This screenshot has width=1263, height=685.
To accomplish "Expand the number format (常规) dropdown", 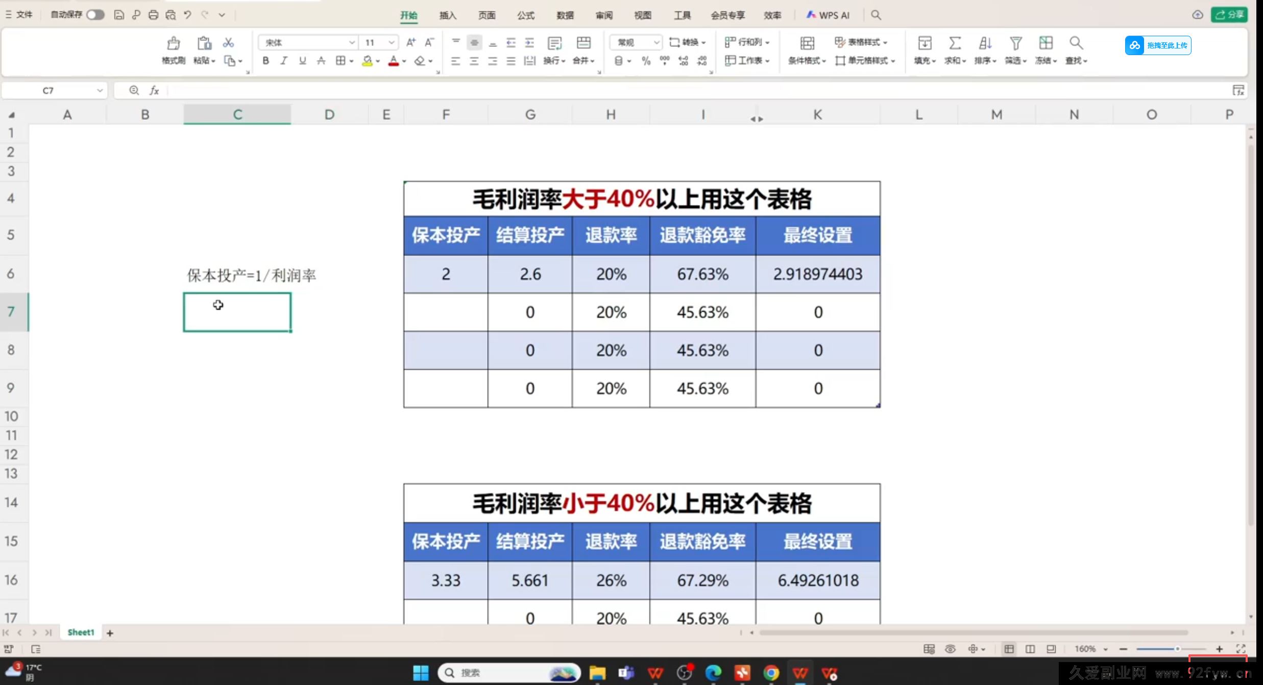I will click(x=657, y=42).
